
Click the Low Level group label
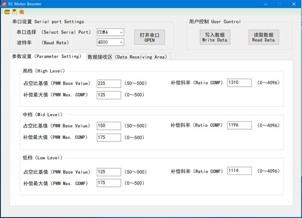coord(43,158)
